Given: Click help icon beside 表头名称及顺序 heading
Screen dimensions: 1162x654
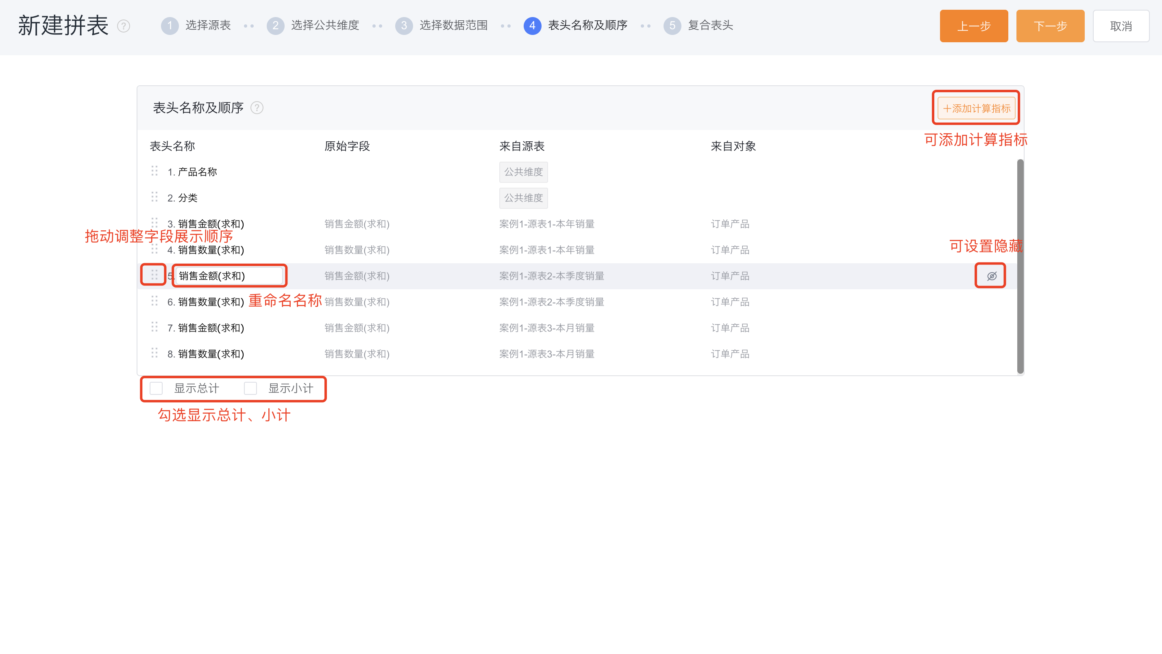Looking at the screenshot, I should 257,108.
